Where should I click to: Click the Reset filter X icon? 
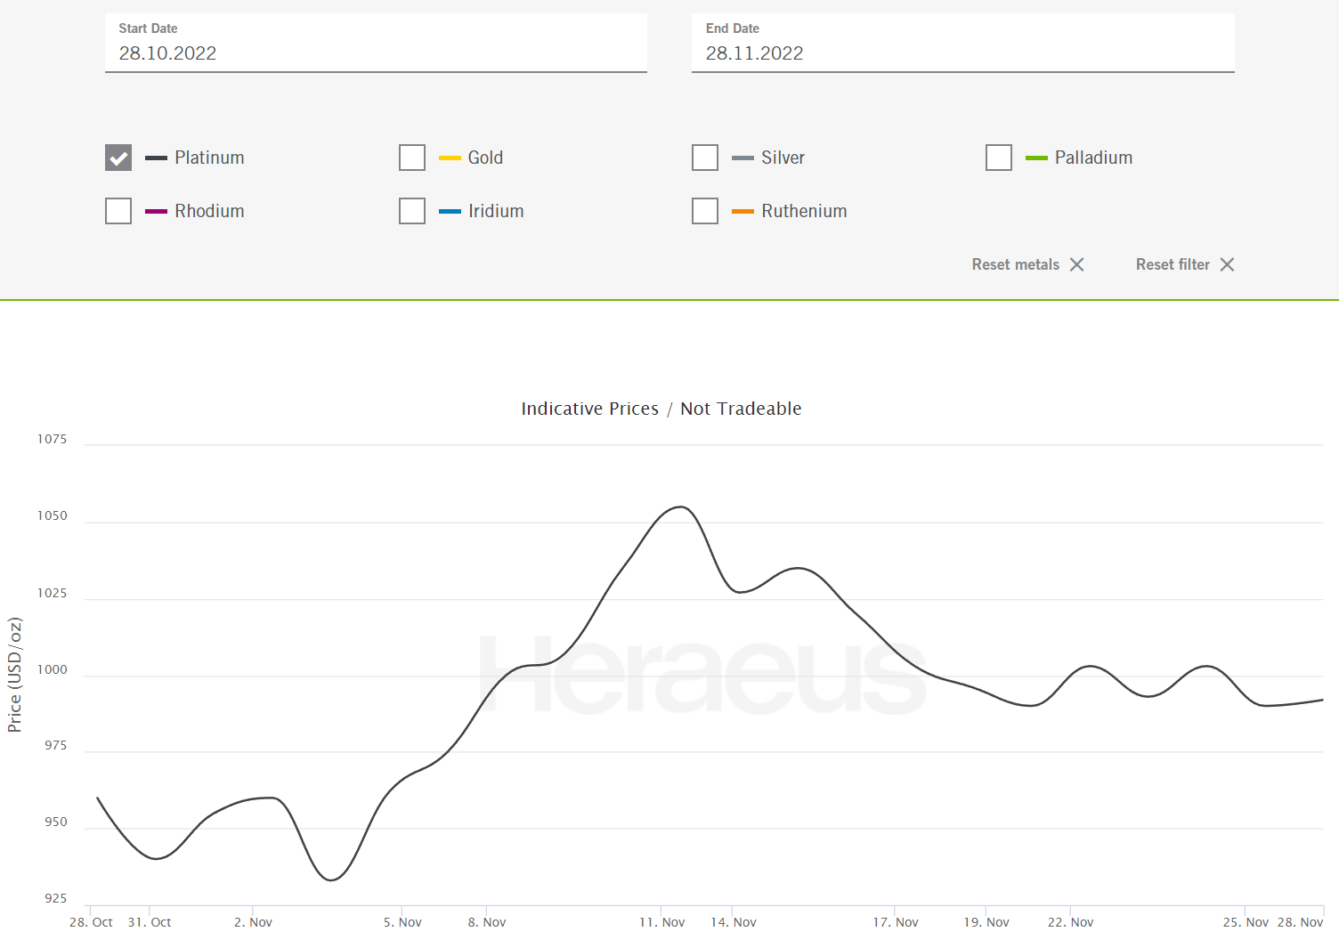point(1227,264)
